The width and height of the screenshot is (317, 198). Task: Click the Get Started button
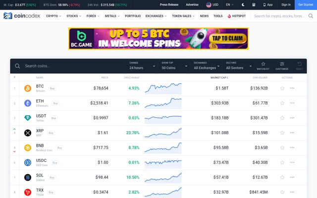click(306, 4)
